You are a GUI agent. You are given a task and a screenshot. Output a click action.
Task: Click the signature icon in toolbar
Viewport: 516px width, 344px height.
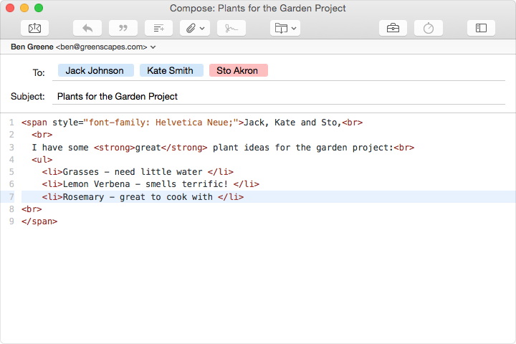click(231, 28)
